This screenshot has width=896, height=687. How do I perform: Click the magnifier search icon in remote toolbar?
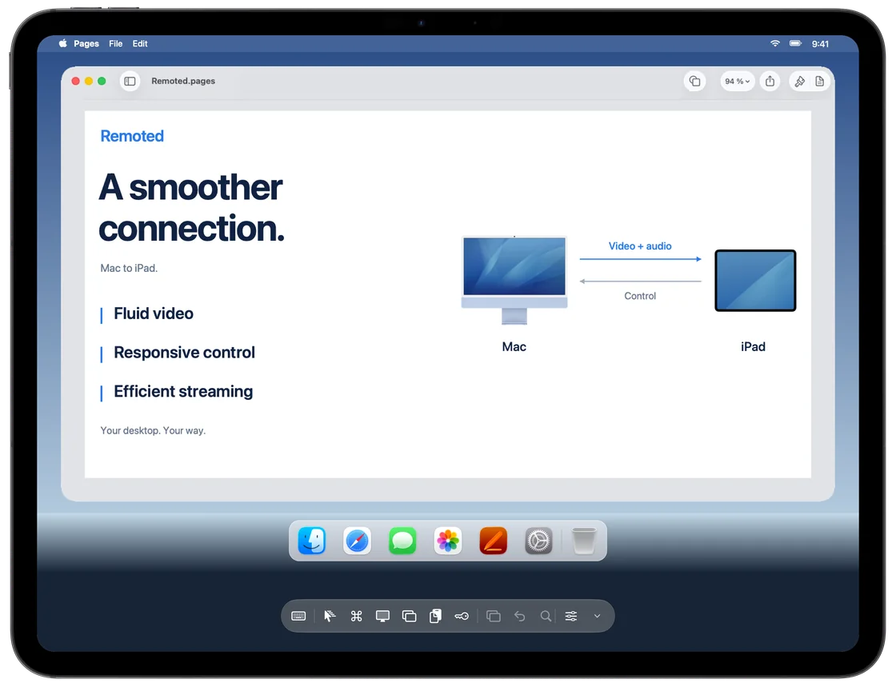(546, 616)
